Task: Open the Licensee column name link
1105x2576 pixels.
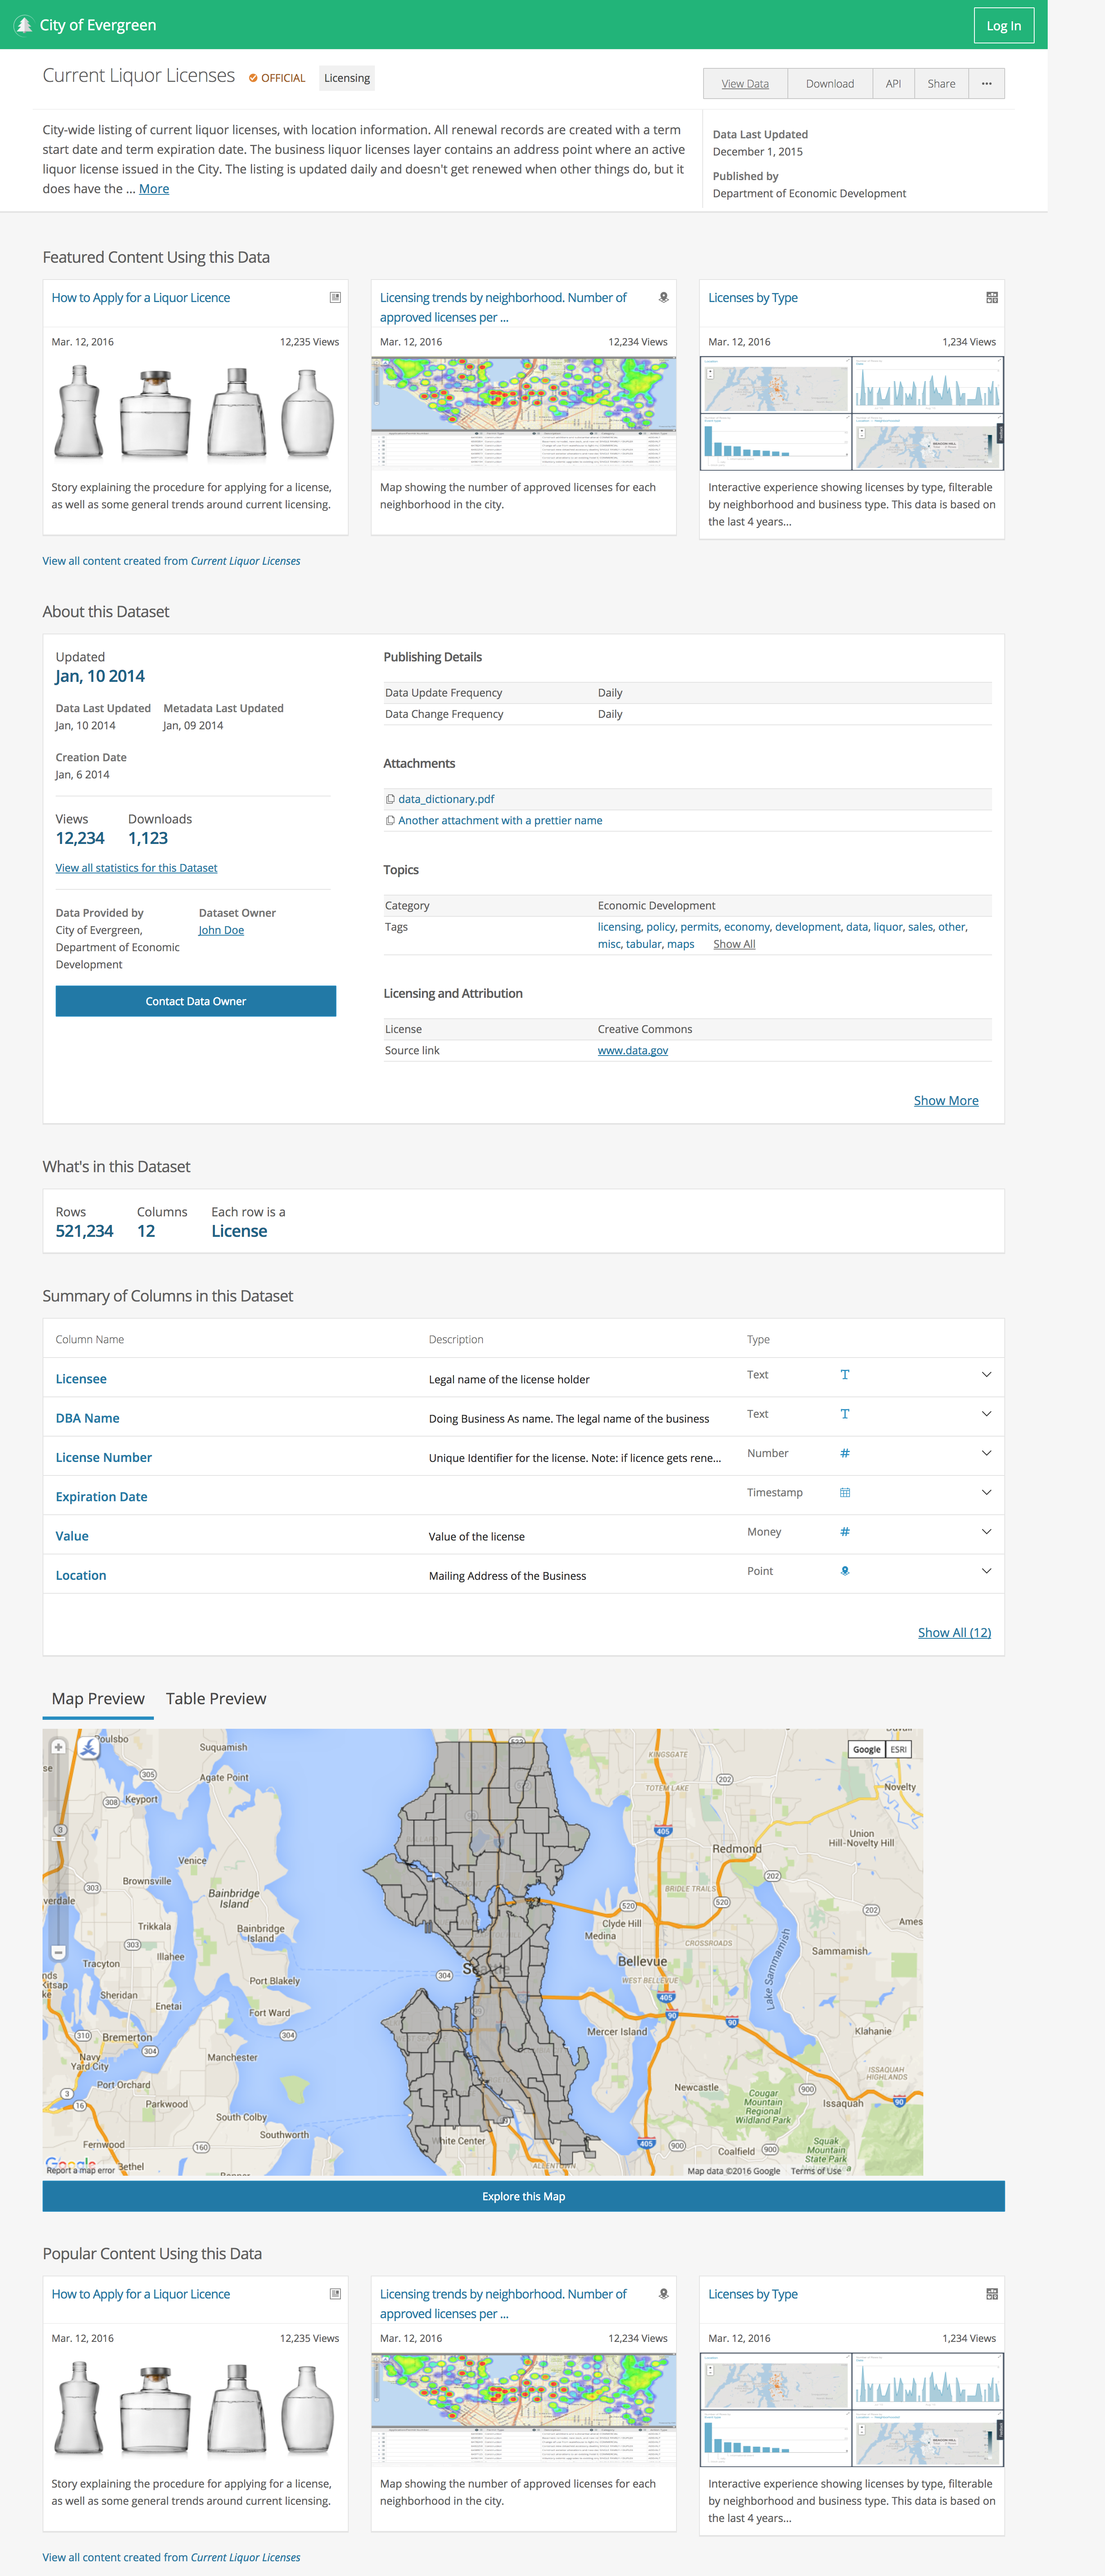Action: (x=81, y=1379)
